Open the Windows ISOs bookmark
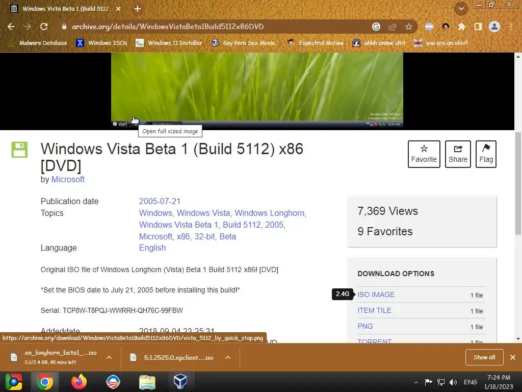 click(102, 43)
